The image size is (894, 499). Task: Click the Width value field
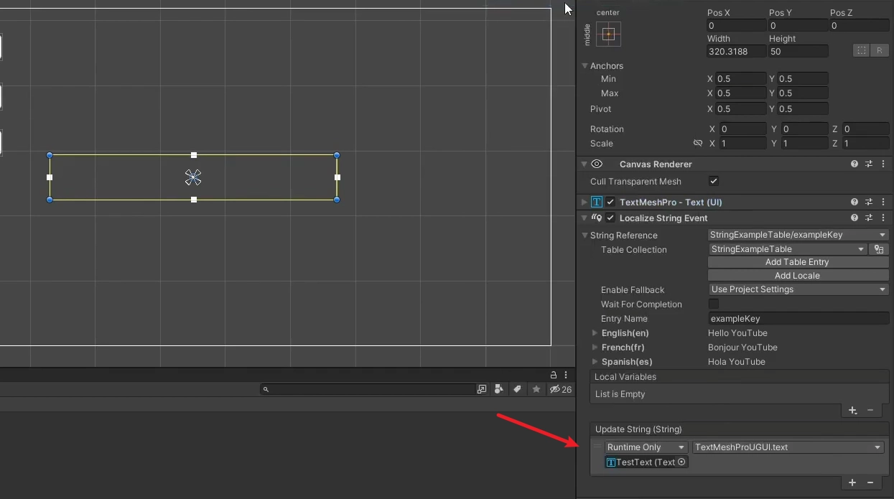click(x=737, y=52)
